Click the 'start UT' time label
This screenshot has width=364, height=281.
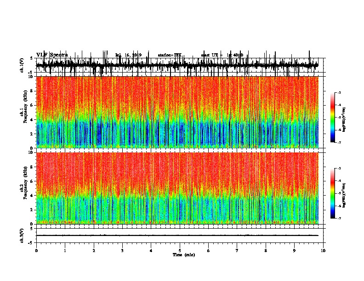click(x=222, y=55)
